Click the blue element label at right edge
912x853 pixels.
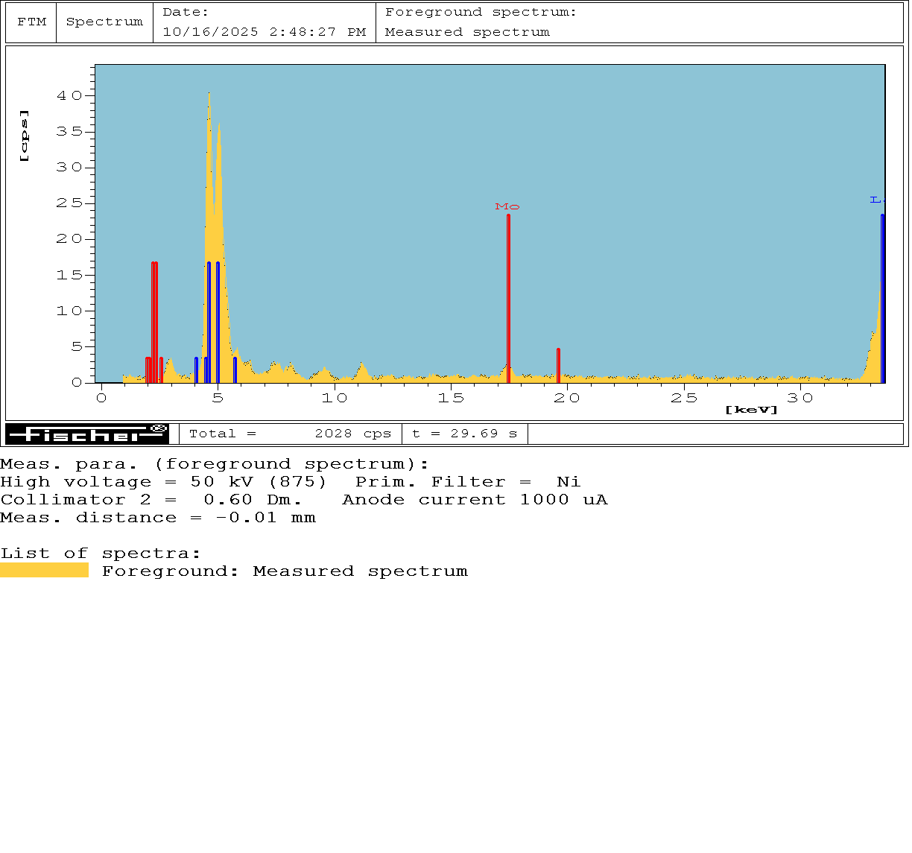pos(877,200)
